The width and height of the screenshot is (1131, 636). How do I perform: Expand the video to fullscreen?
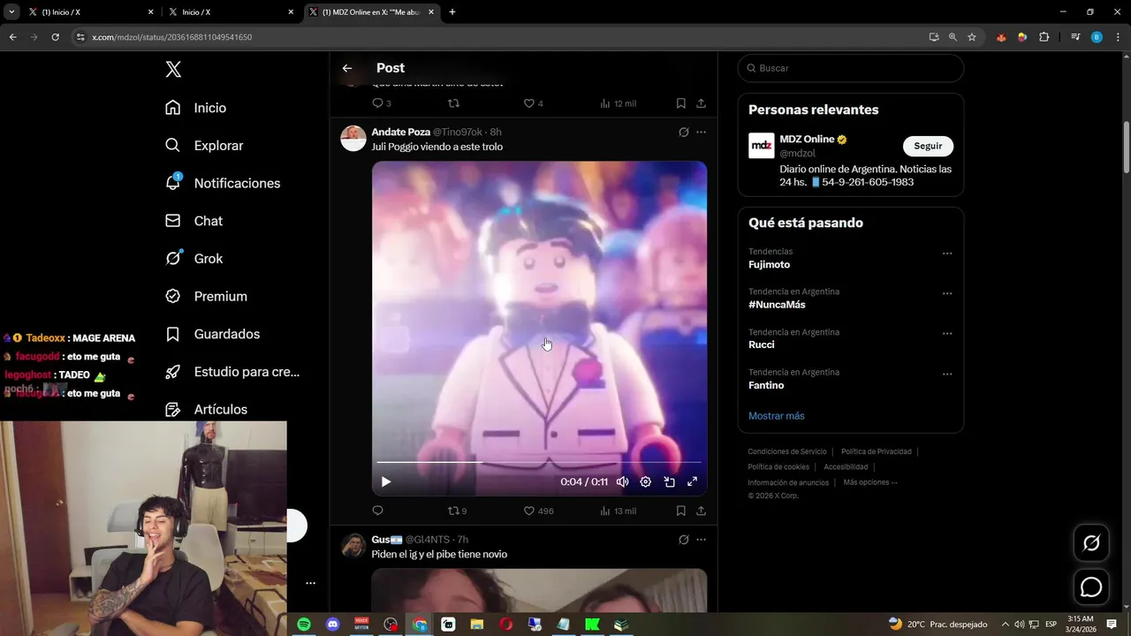[x=693, y=481]
